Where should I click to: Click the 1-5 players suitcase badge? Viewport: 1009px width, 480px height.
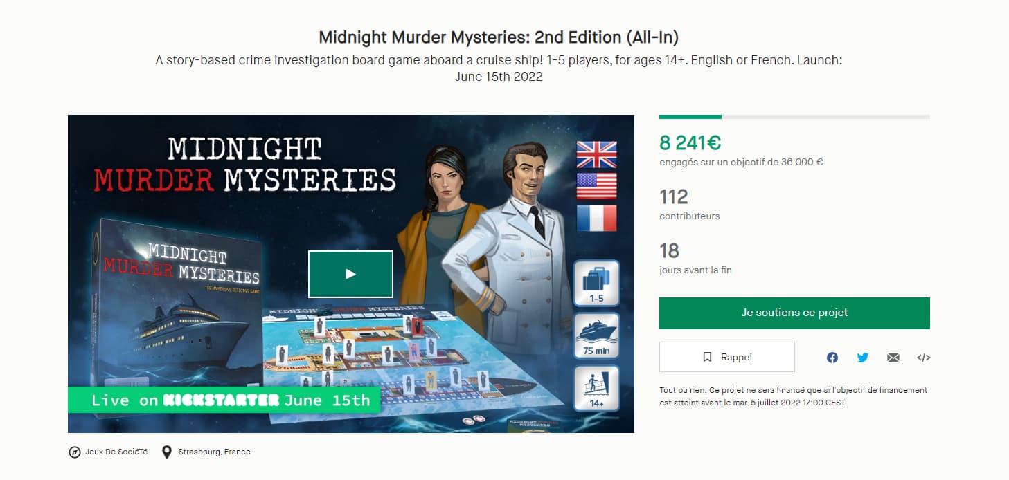(x=596, y=284)
